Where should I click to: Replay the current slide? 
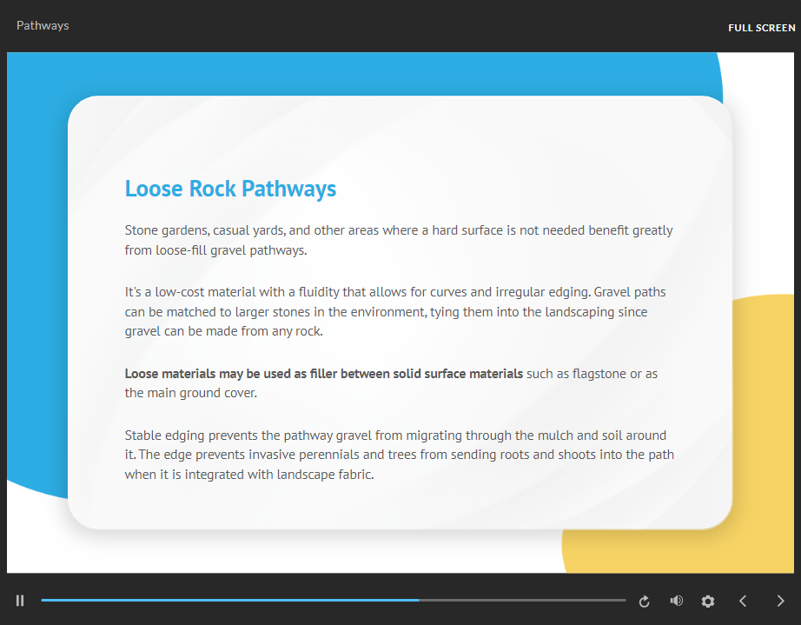tap(645, 601)
